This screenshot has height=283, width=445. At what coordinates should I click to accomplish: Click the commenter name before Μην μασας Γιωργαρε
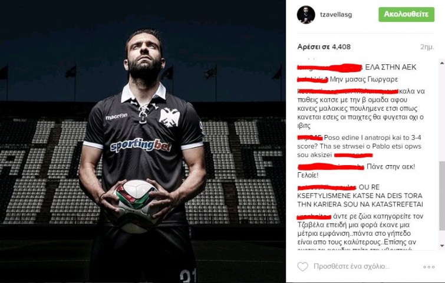click(x=313, y=80)
